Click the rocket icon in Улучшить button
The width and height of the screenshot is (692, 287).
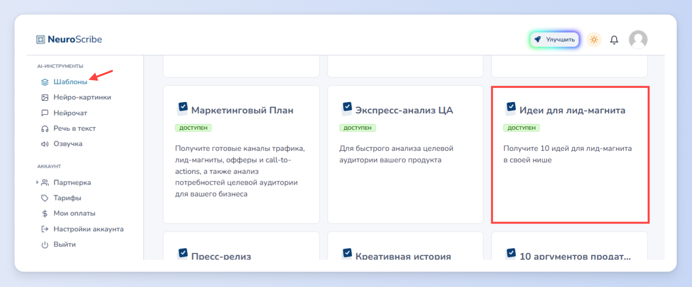pyautogui.click(x=538, y=39)
